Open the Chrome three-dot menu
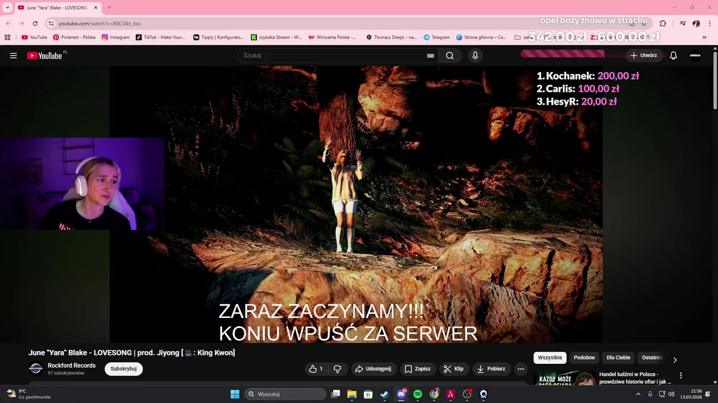 tap(710, 24)
